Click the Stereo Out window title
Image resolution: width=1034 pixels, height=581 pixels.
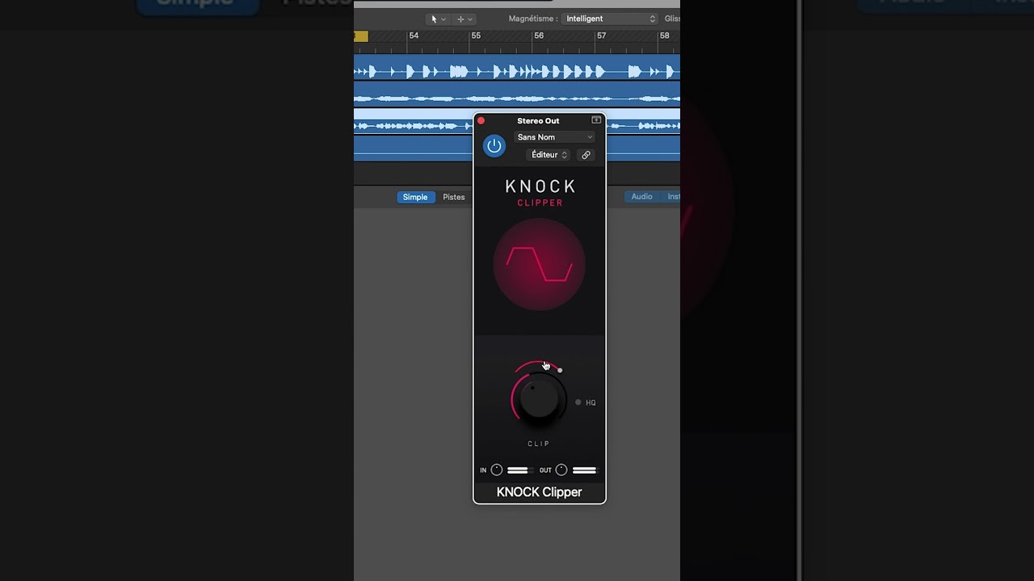coord(538,121)
